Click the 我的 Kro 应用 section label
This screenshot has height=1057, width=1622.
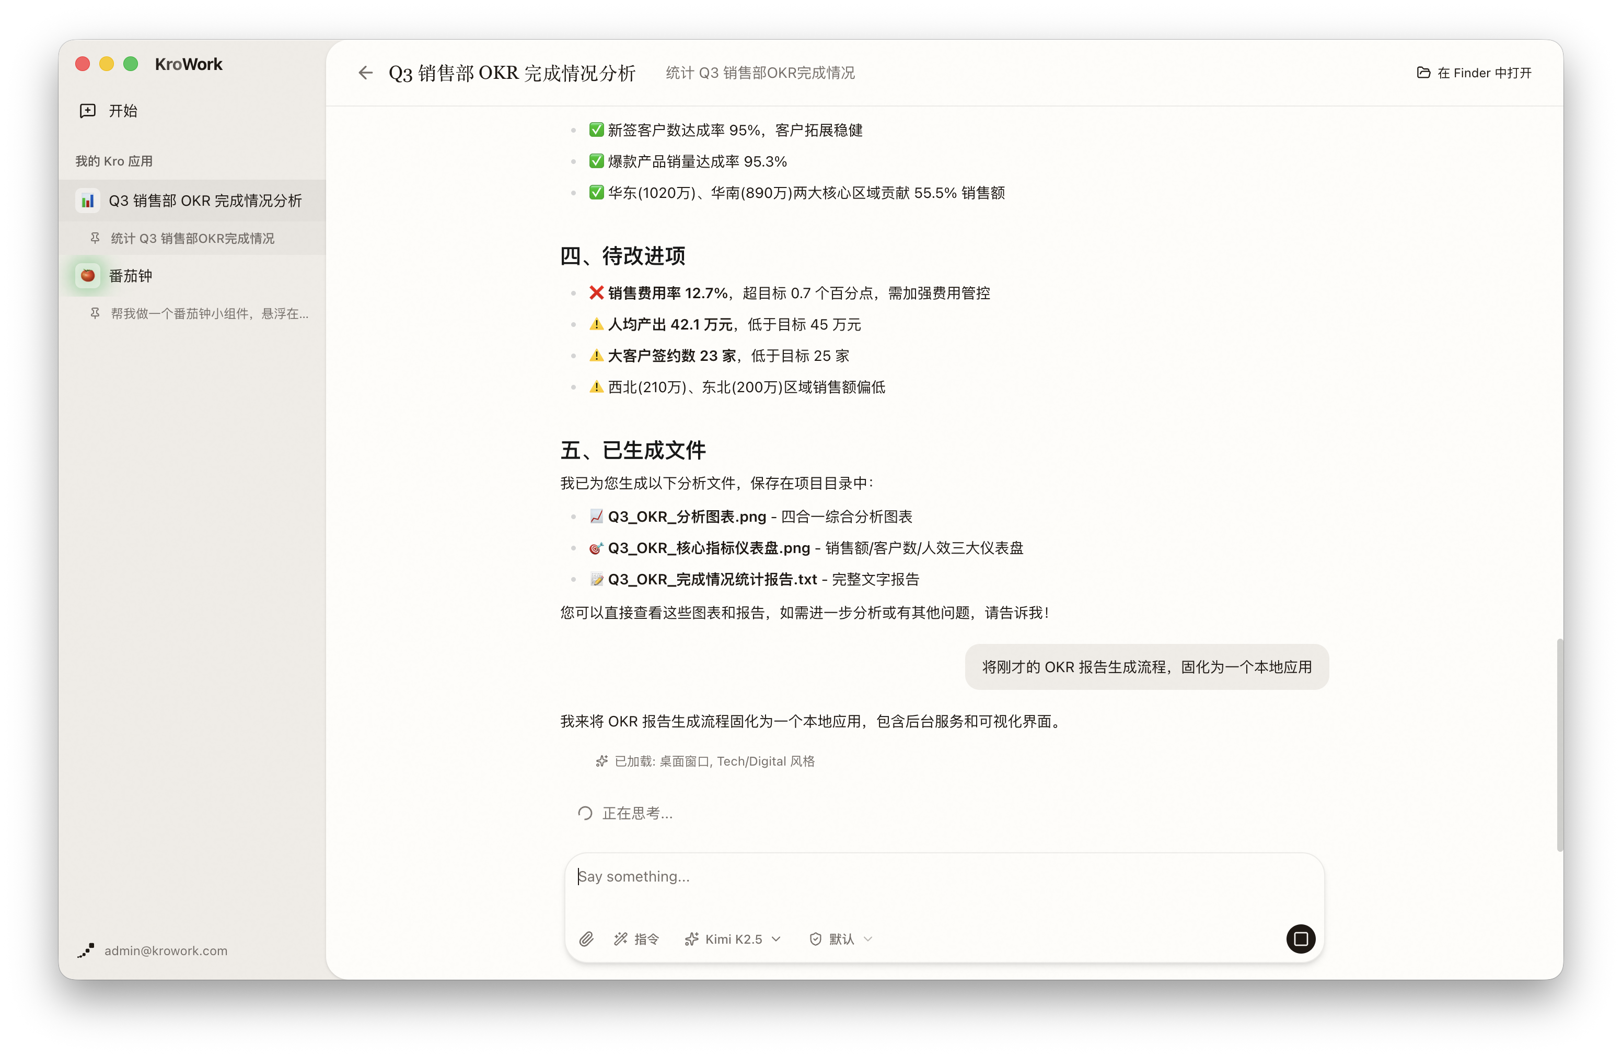pos(114,161)
